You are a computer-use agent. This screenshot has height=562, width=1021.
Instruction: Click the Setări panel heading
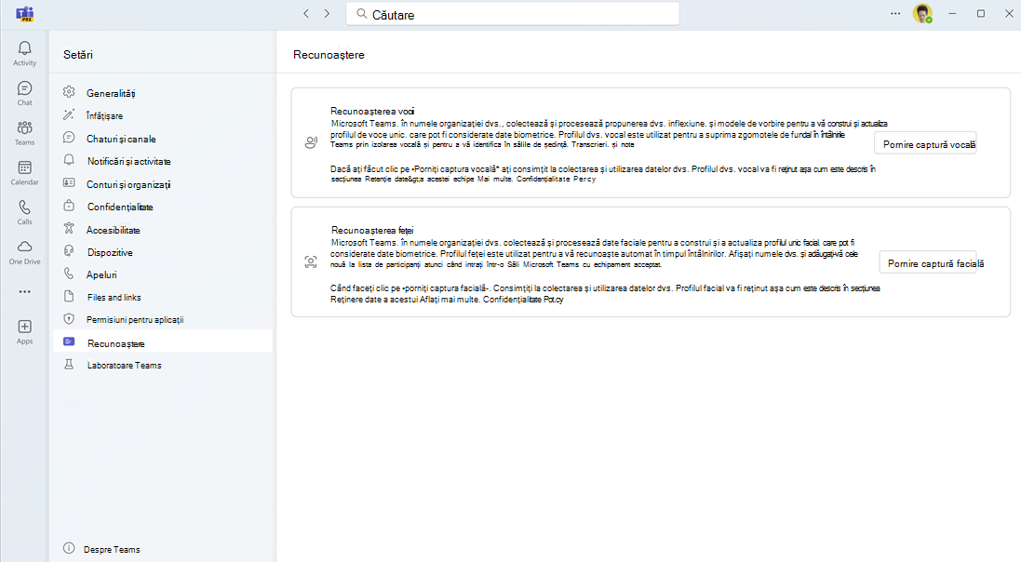(x=78, y=55)
